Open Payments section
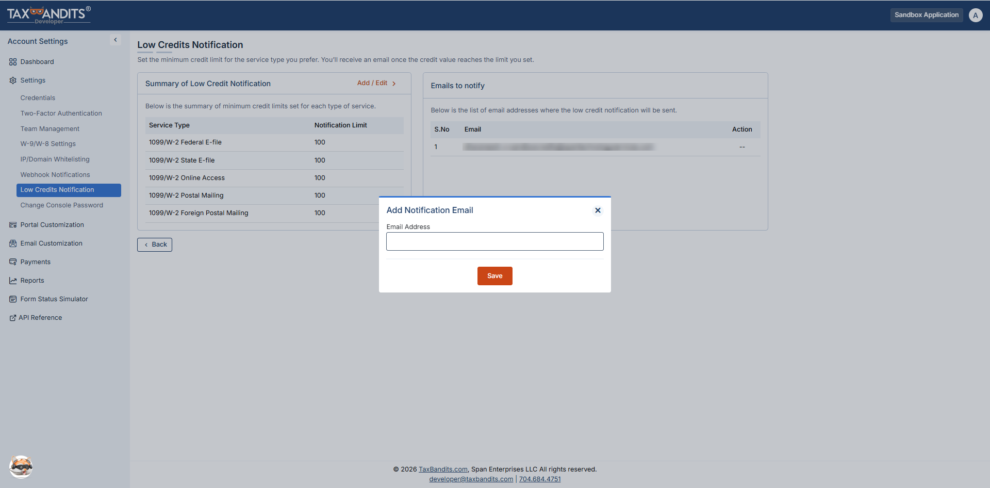Screen dimensions: 990x488 tap(35, 262)
